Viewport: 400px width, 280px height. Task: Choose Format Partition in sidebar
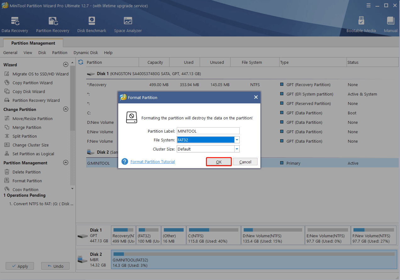(x=23, y=181)
